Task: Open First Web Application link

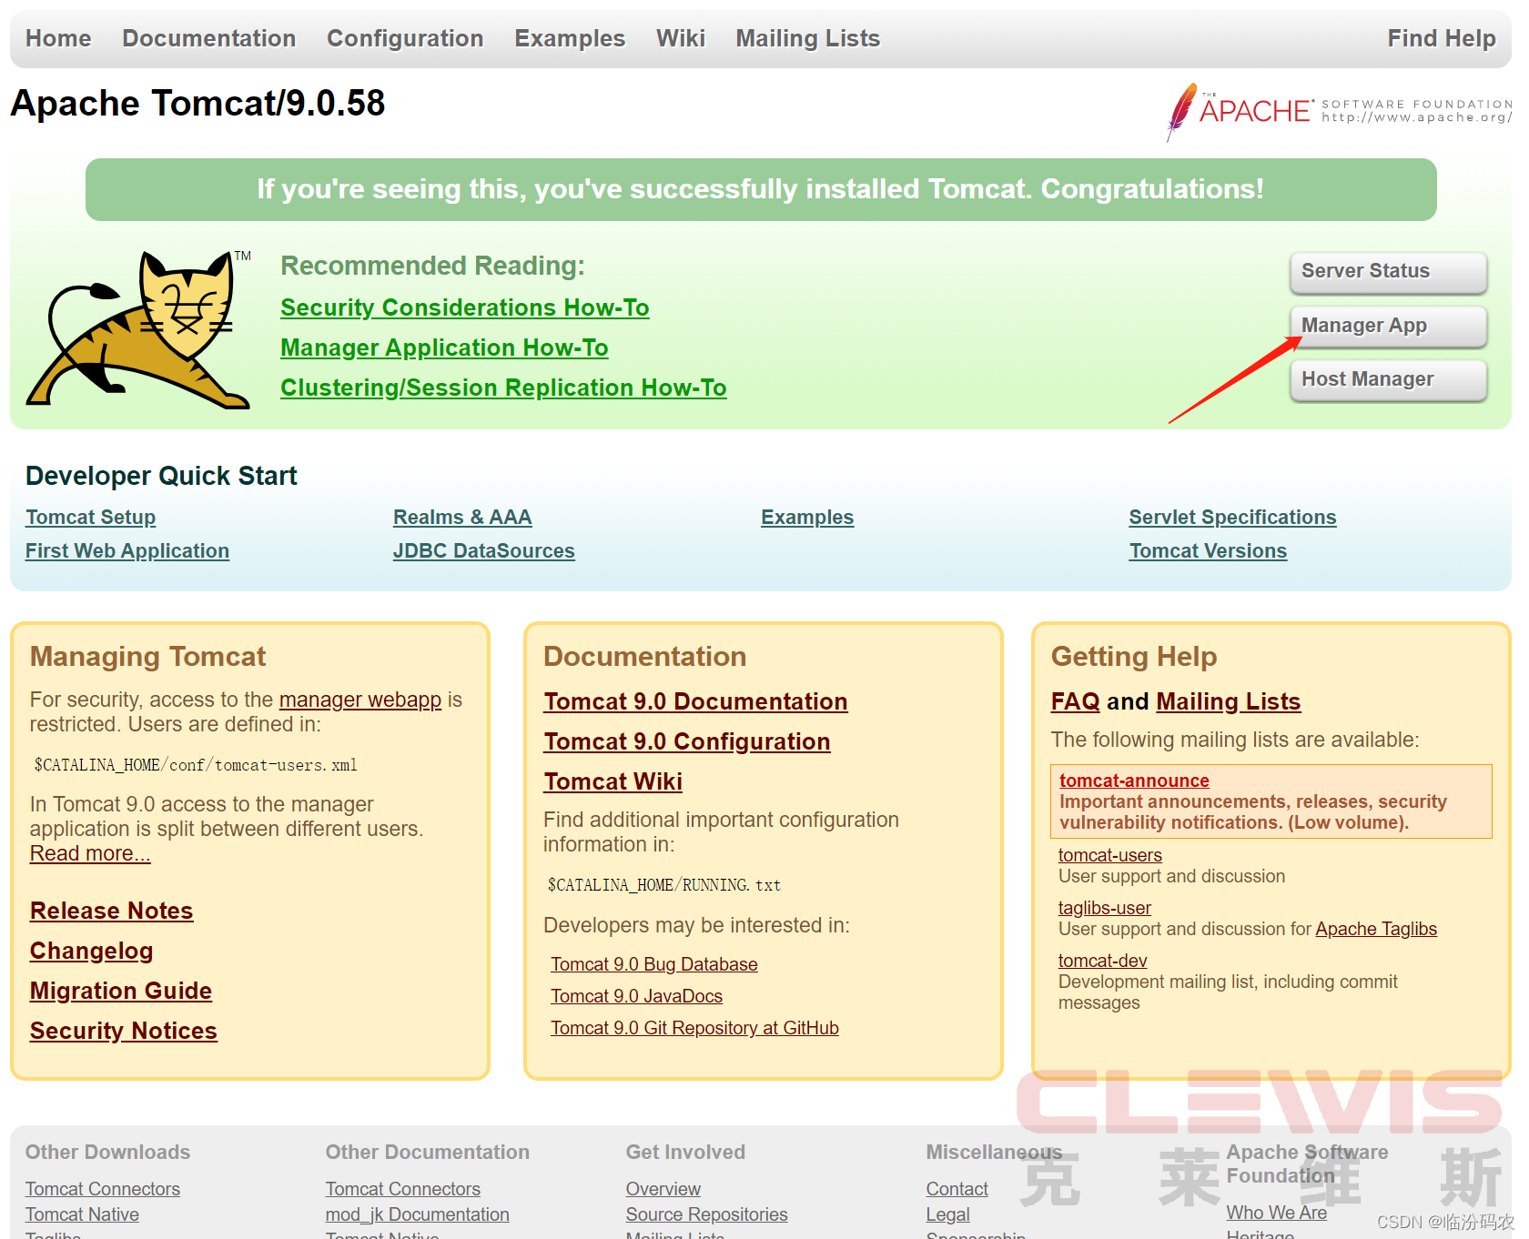Action: (x=127, y=550)
